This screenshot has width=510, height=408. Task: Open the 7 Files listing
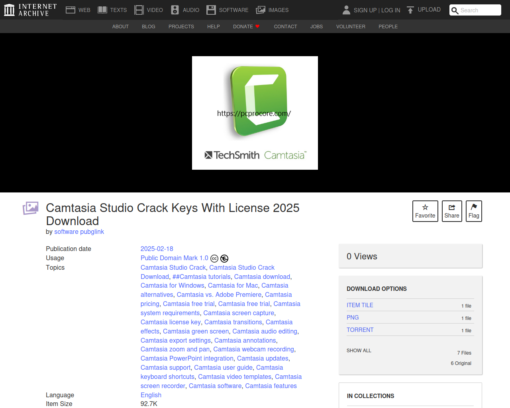464,353
